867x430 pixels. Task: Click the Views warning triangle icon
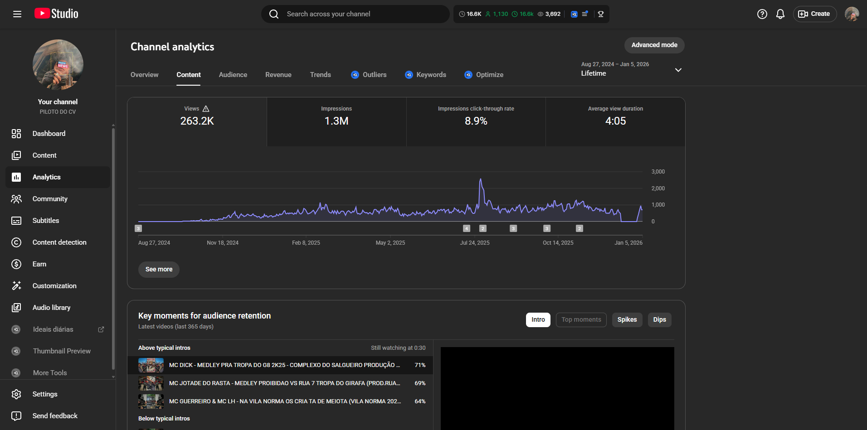(206, 109)
